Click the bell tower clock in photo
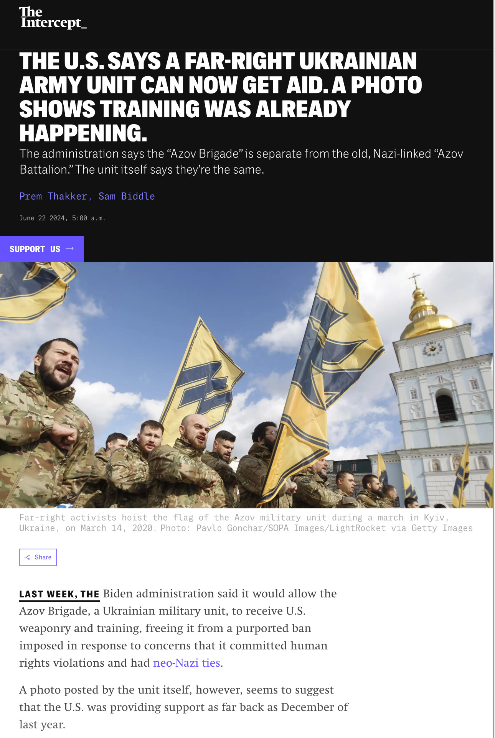 tap(433, 349)
